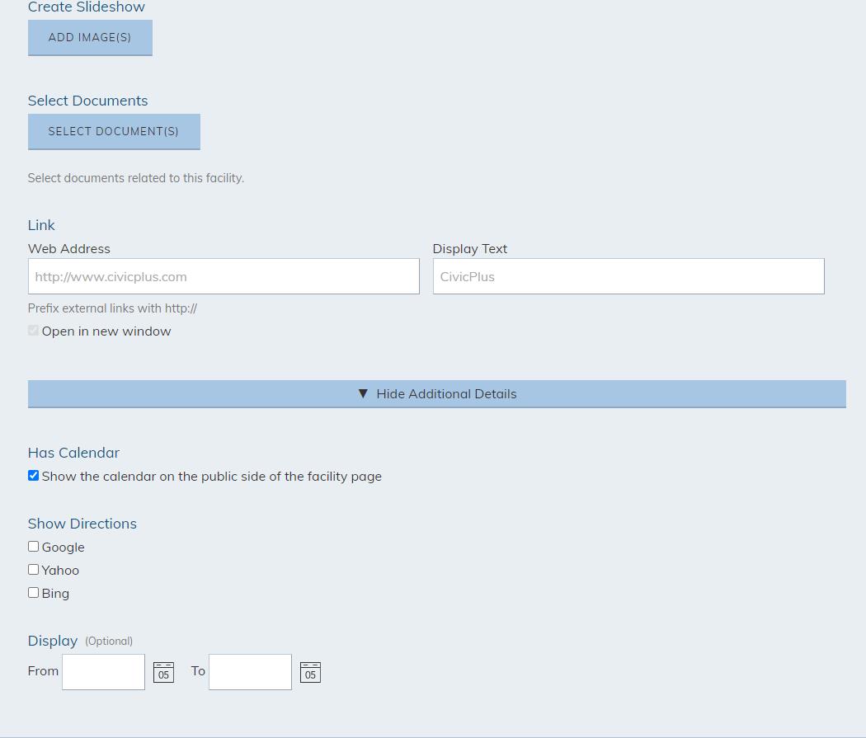Click the Show Directions heading

[x=82, y=524]
